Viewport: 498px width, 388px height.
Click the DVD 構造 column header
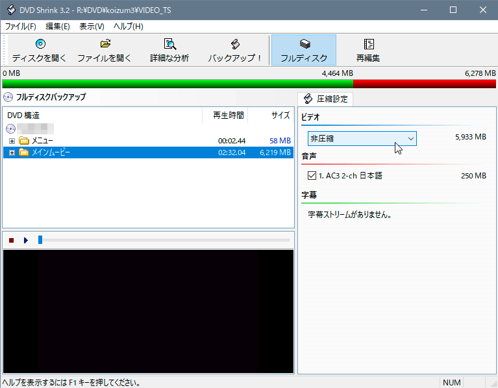click(x=103, y=115)
